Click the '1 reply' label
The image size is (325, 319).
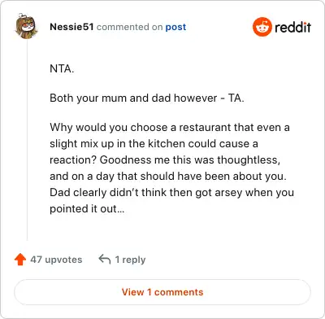[x=130, y=260]
